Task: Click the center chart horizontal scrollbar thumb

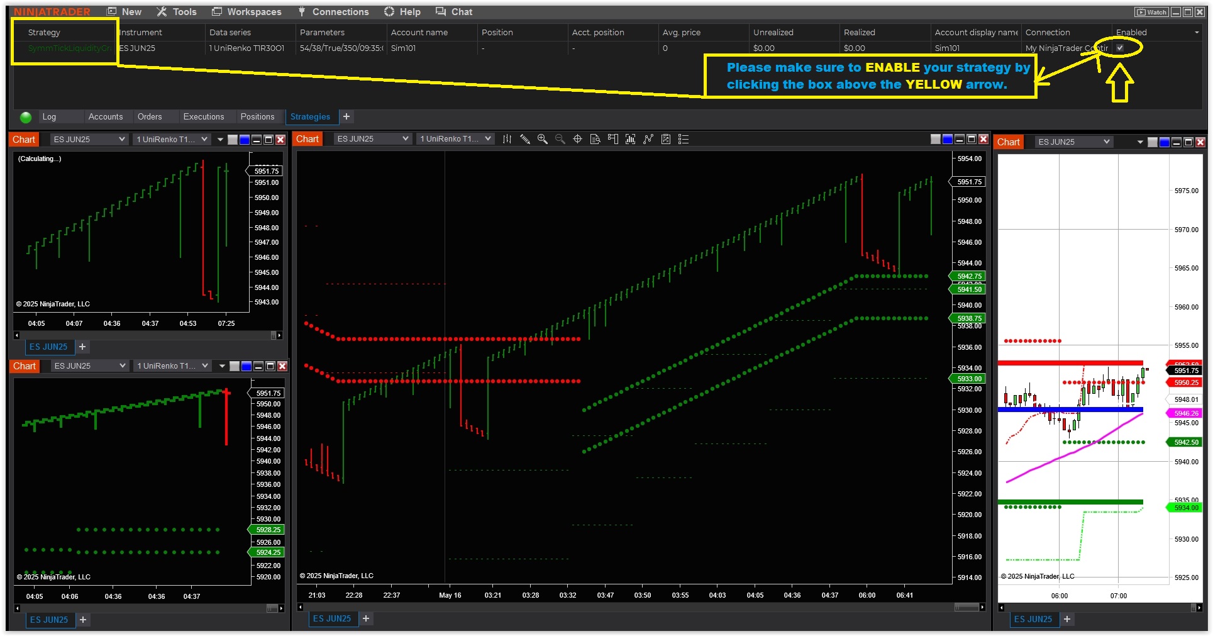Action: [967, 607]
